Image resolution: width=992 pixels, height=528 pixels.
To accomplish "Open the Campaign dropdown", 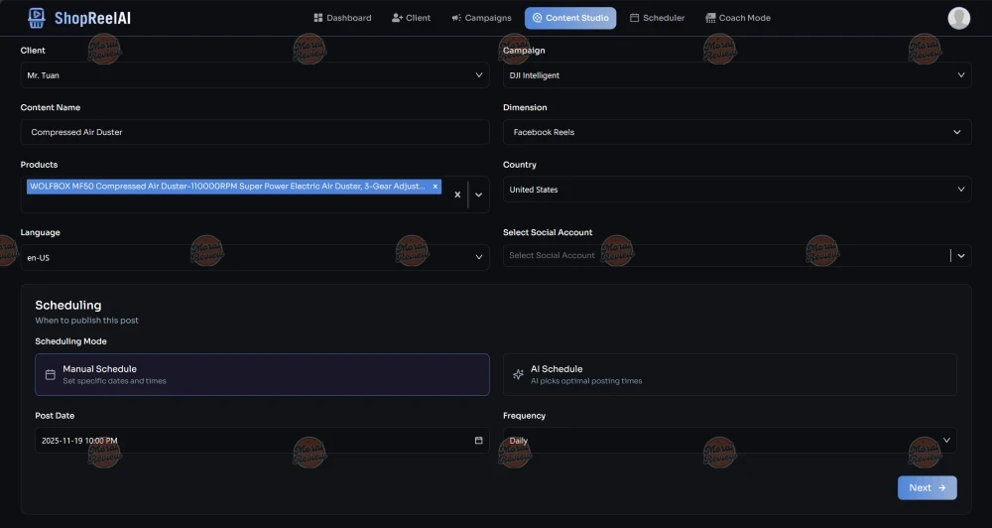I will tap(737, 74).
